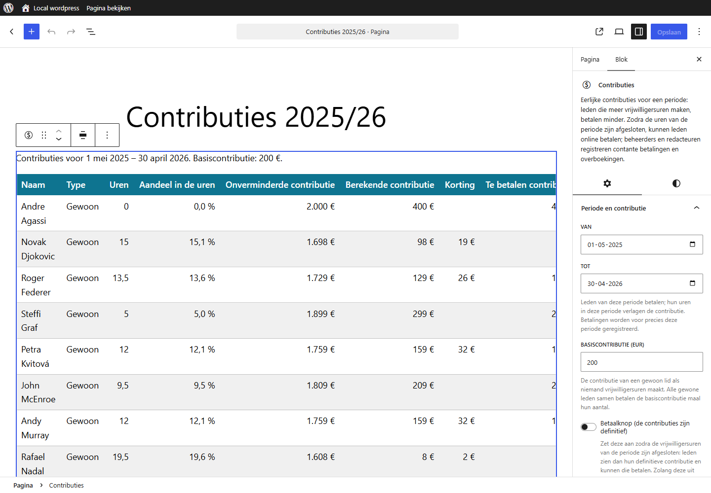Undo the last change
Screen dimensions: 711x493
point(51,32)
